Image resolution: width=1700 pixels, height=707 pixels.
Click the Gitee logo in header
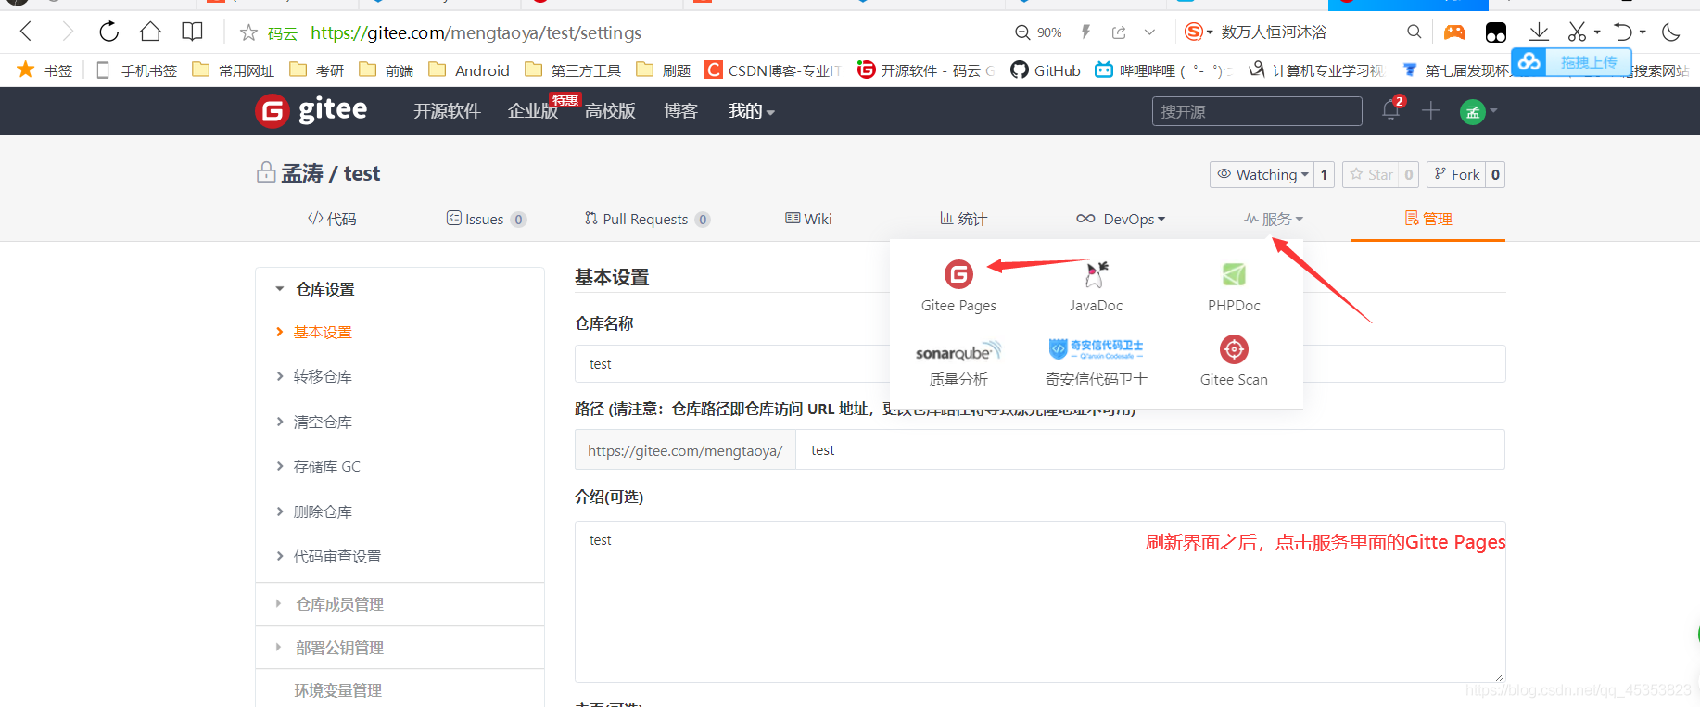point(311,110)
